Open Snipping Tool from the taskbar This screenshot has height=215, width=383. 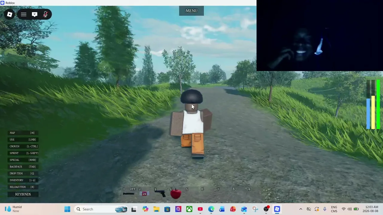click(255, 209)
